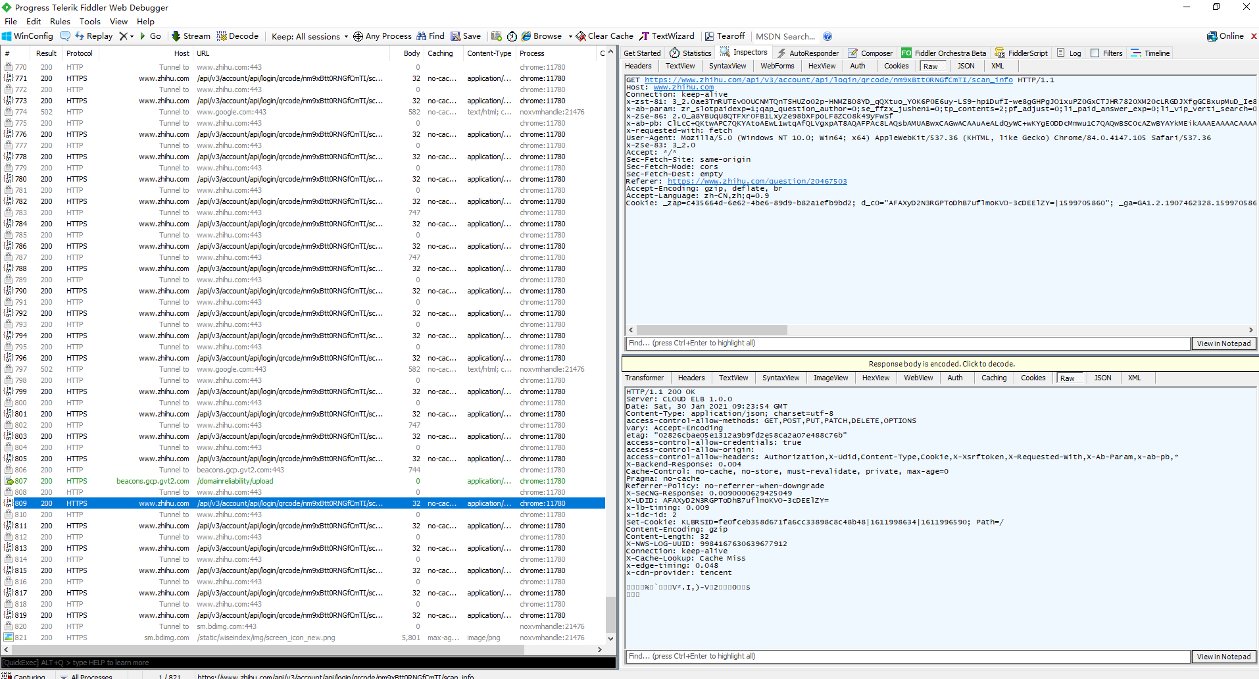This screenshot has height=679, width=1259.
Task: Click the Host www.zhihu.com link
Action: click(x=683, y=88)
